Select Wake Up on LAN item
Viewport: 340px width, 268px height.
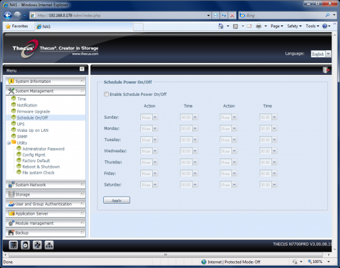tap(33, 131)
